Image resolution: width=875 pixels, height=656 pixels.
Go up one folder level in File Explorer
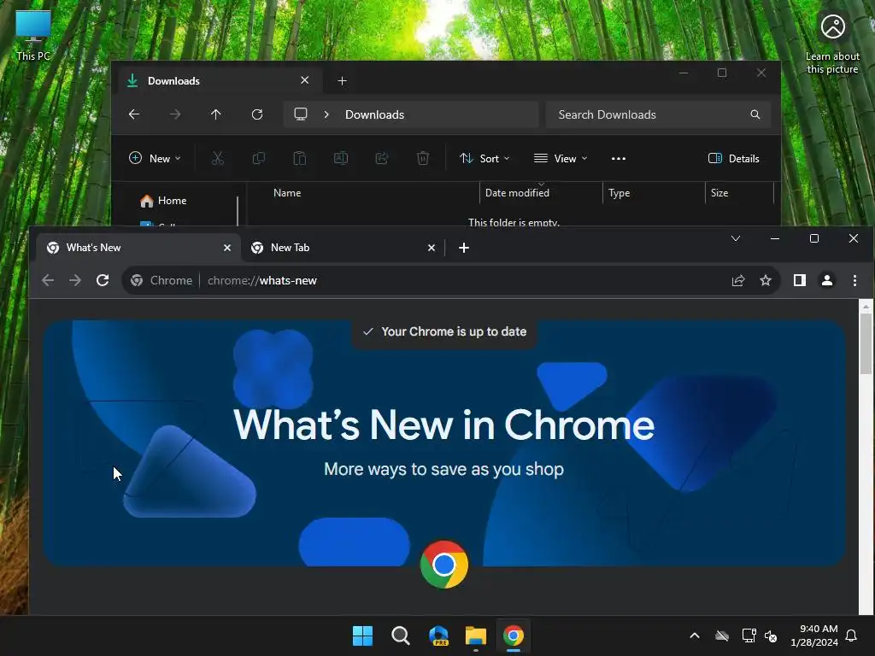[x=216, y=114]
